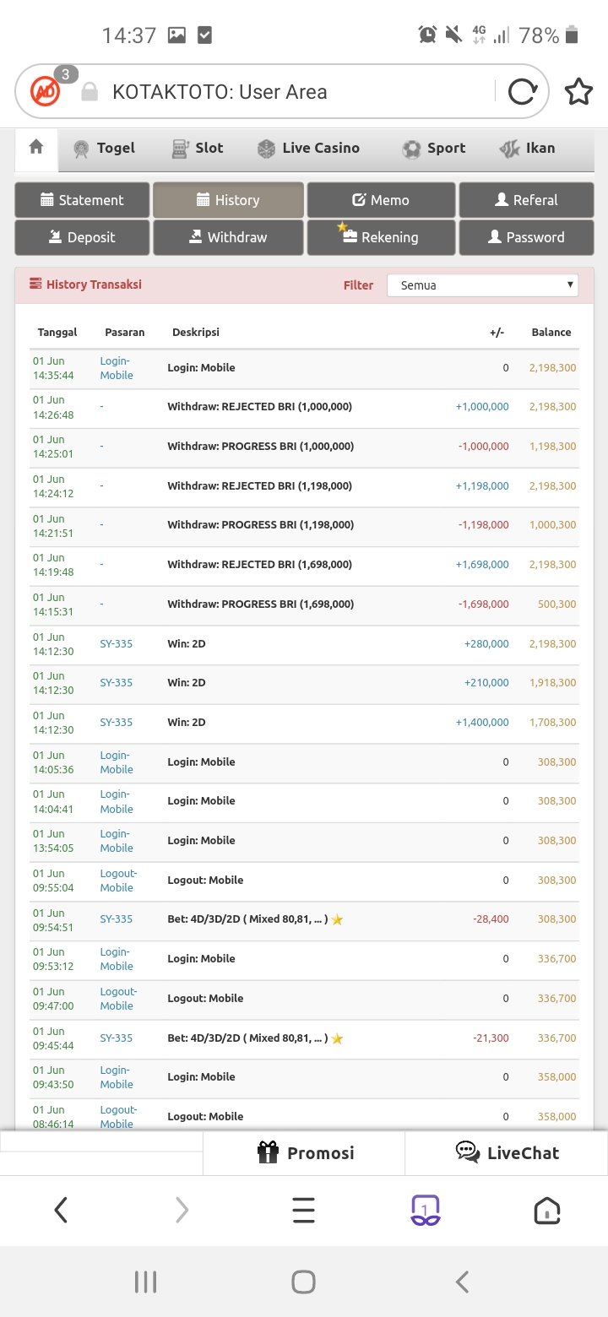Switch to the Togel tab
The image size is (608, 1317).
[x=105, y=149]
